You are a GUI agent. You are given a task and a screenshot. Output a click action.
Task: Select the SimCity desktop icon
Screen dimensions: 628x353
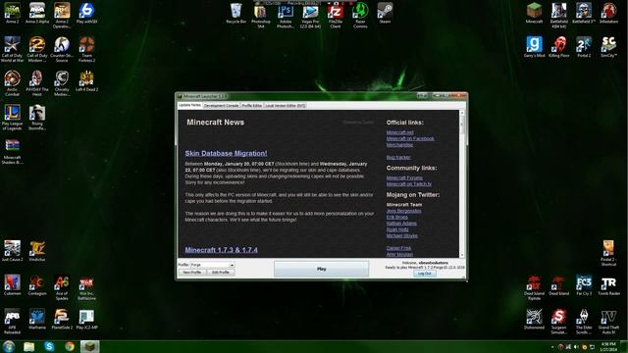coord(608,47)
